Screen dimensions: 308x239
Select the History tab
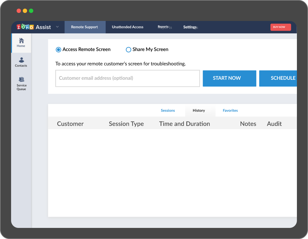pos(199,111)
